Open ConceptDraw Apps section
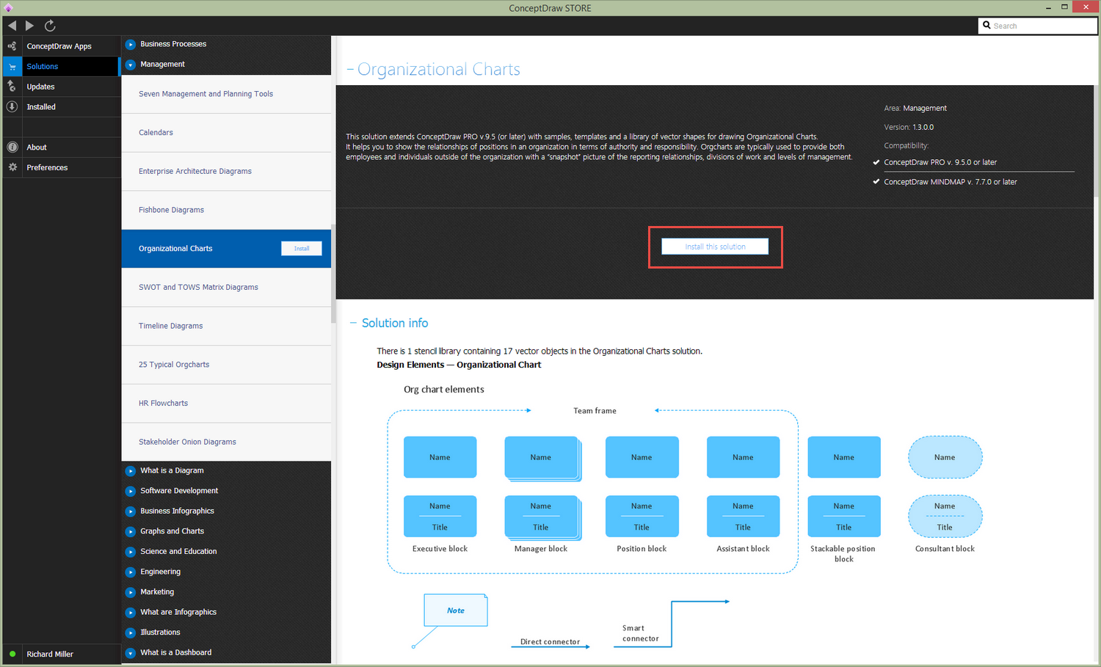The height and width of the screenshot is (667, 1101). (x=59, y=46)
